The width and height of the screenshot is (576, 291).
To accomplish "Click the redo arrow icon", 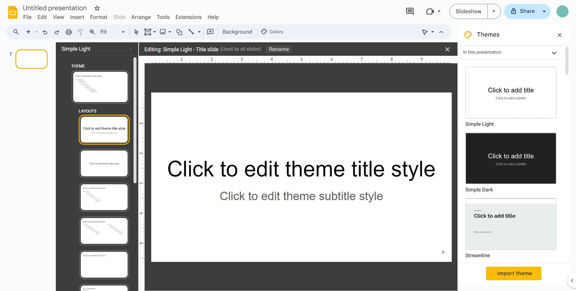I will point(56,32).
